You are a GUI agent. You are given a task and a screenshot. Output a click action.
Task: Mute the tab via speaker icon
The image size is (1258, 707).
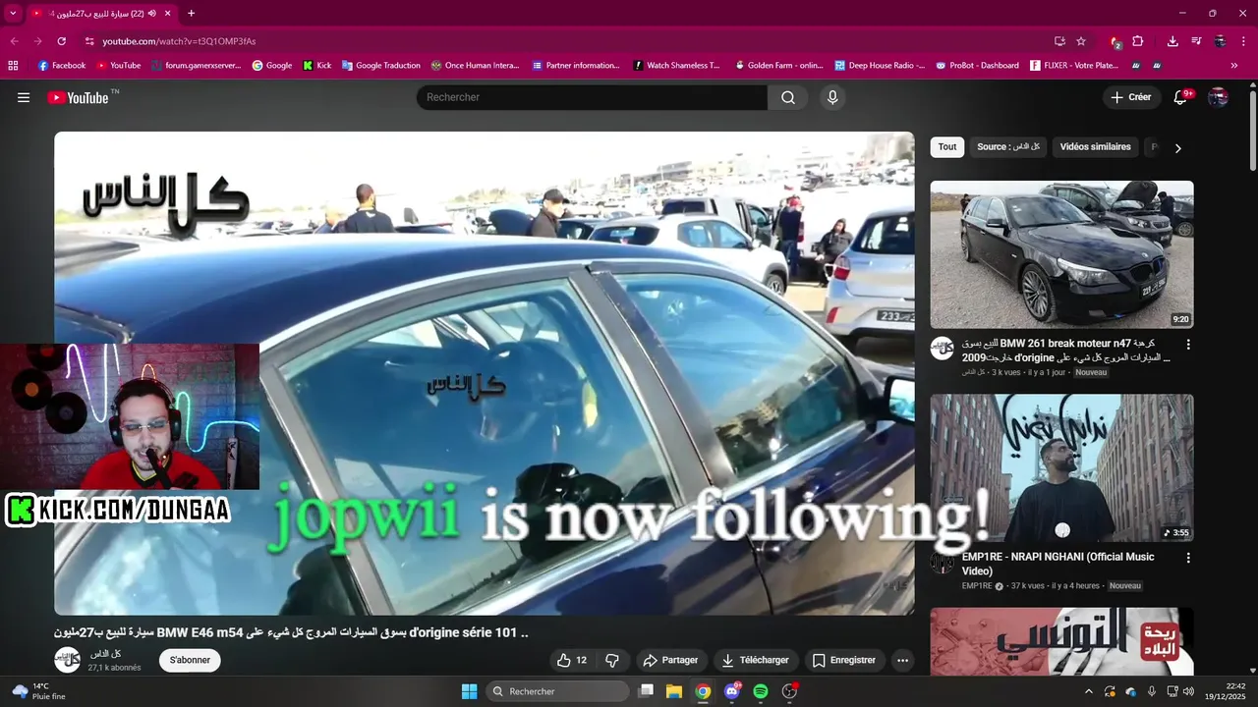(152, 14)
